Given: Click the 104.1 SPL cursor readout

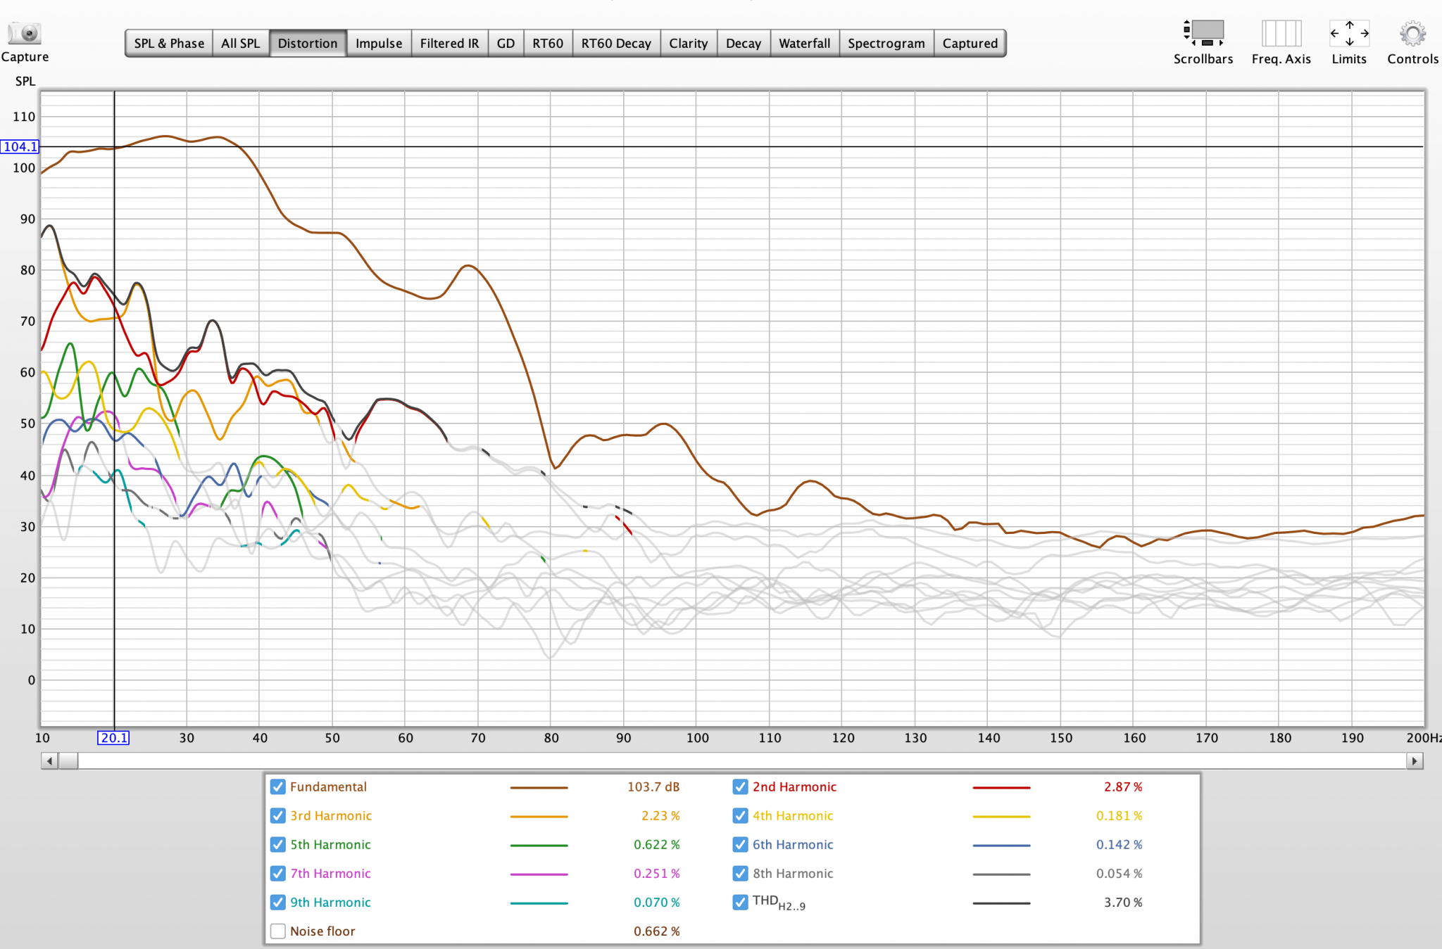Looking at the screenshot, I should coord(20,146).
